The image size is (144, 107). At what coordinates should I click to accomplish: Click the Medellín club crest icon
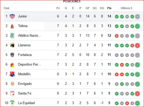12,74
